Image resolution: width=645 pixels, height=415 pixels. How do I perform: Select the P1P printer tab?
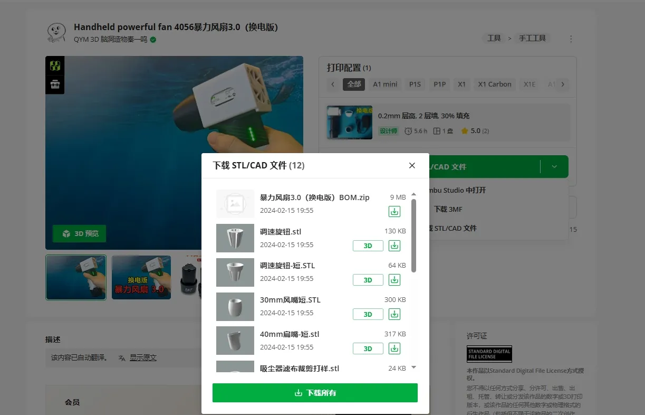click(439, 84)
